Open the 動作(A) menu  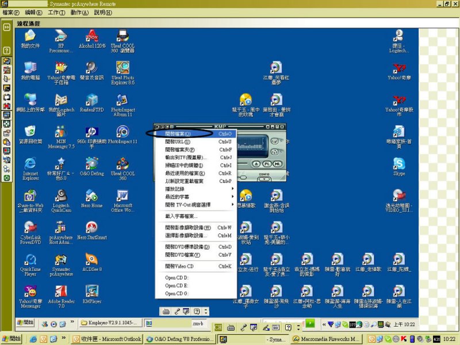[x=79, y=12]
